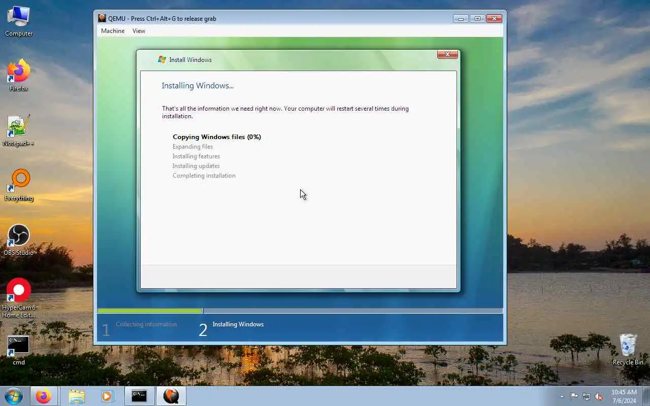Open the Machine menu in QEMU
Image resolution: width=650 pixels, height=406 pixels.
(x=113, y=31)
